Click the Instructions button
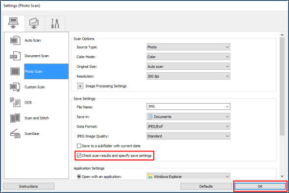The image size is (289, 193). tap(28, 186)
